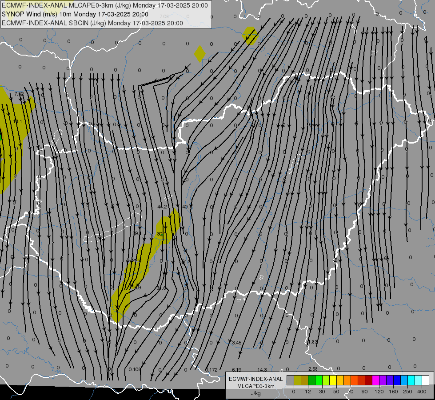Click the small olive diamond-shaped CAPE patch
Screen dimensions: 435x400
tap(200, 54)
